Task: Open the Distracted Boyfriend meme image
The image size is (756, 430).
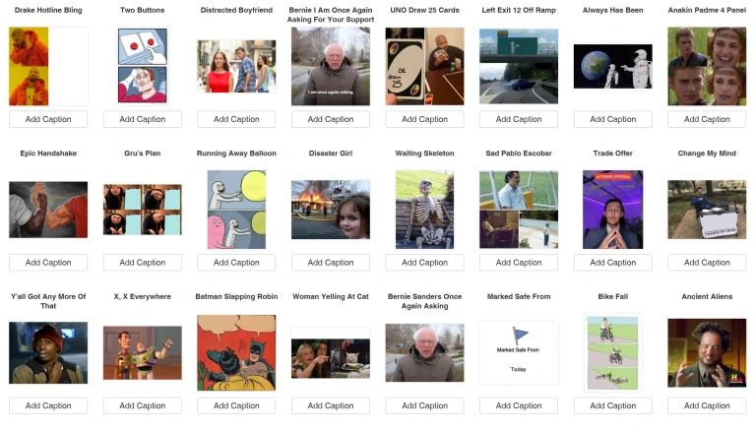Action: click(236, 67)
